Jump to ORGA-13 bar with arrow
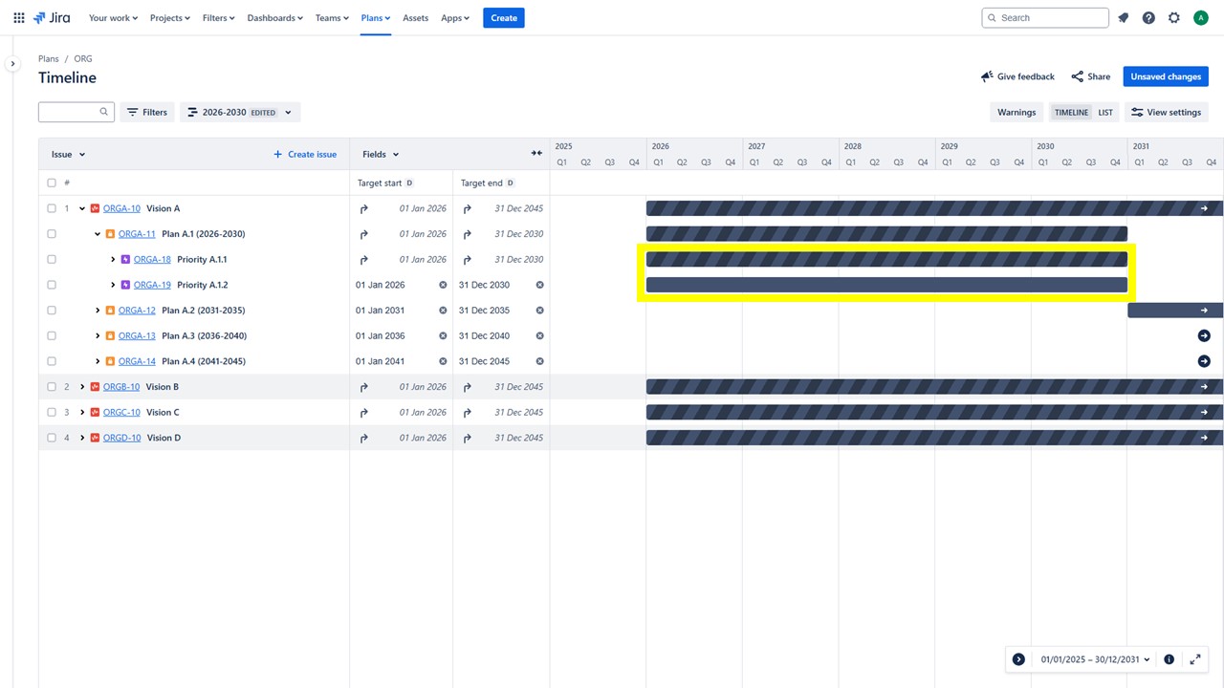 1204,336
